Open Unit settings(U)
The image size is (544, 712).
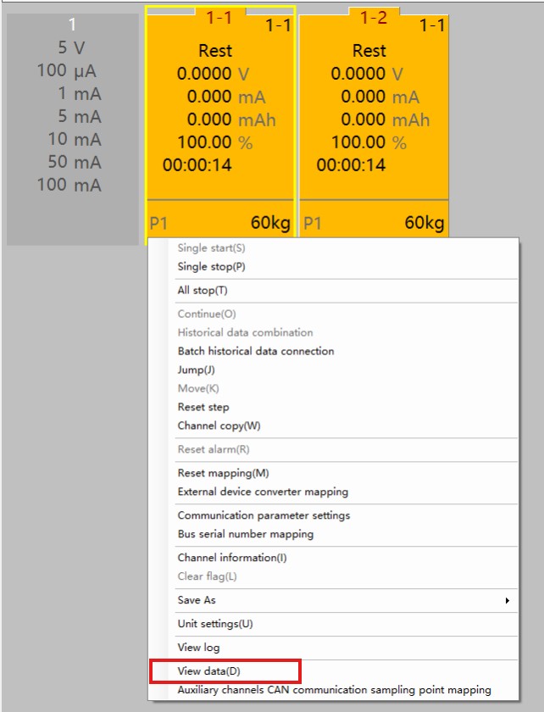(215, 624)
